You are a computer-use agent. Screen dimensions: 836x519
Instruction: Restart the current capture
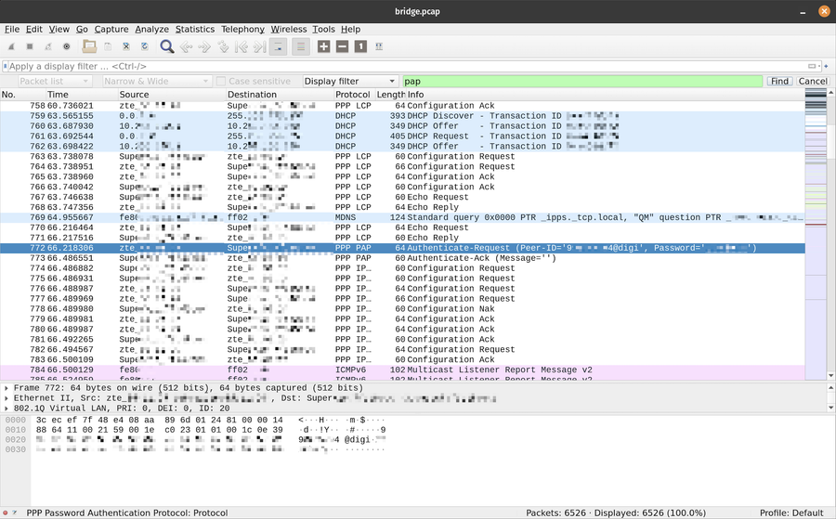pyautogui.click(x=48, y=47)
